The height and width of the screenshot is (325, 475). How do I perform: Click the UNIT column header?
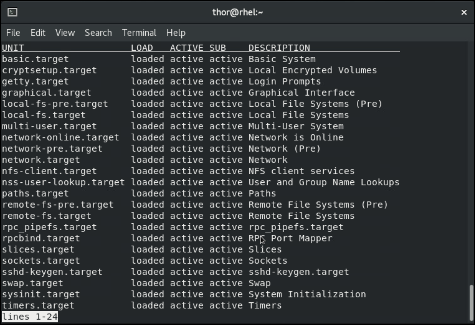(x=13, y=48)
